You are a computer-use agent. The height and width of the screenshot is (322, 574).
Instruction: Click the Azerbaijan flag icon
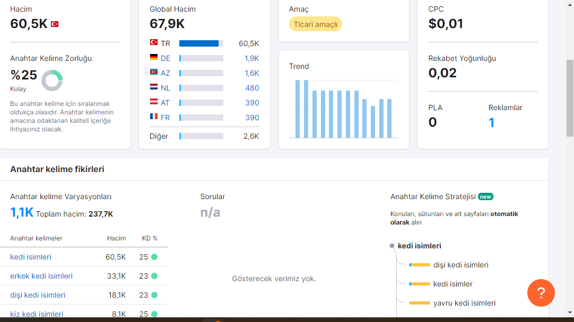pyautogui.click(x=154, y=72)
